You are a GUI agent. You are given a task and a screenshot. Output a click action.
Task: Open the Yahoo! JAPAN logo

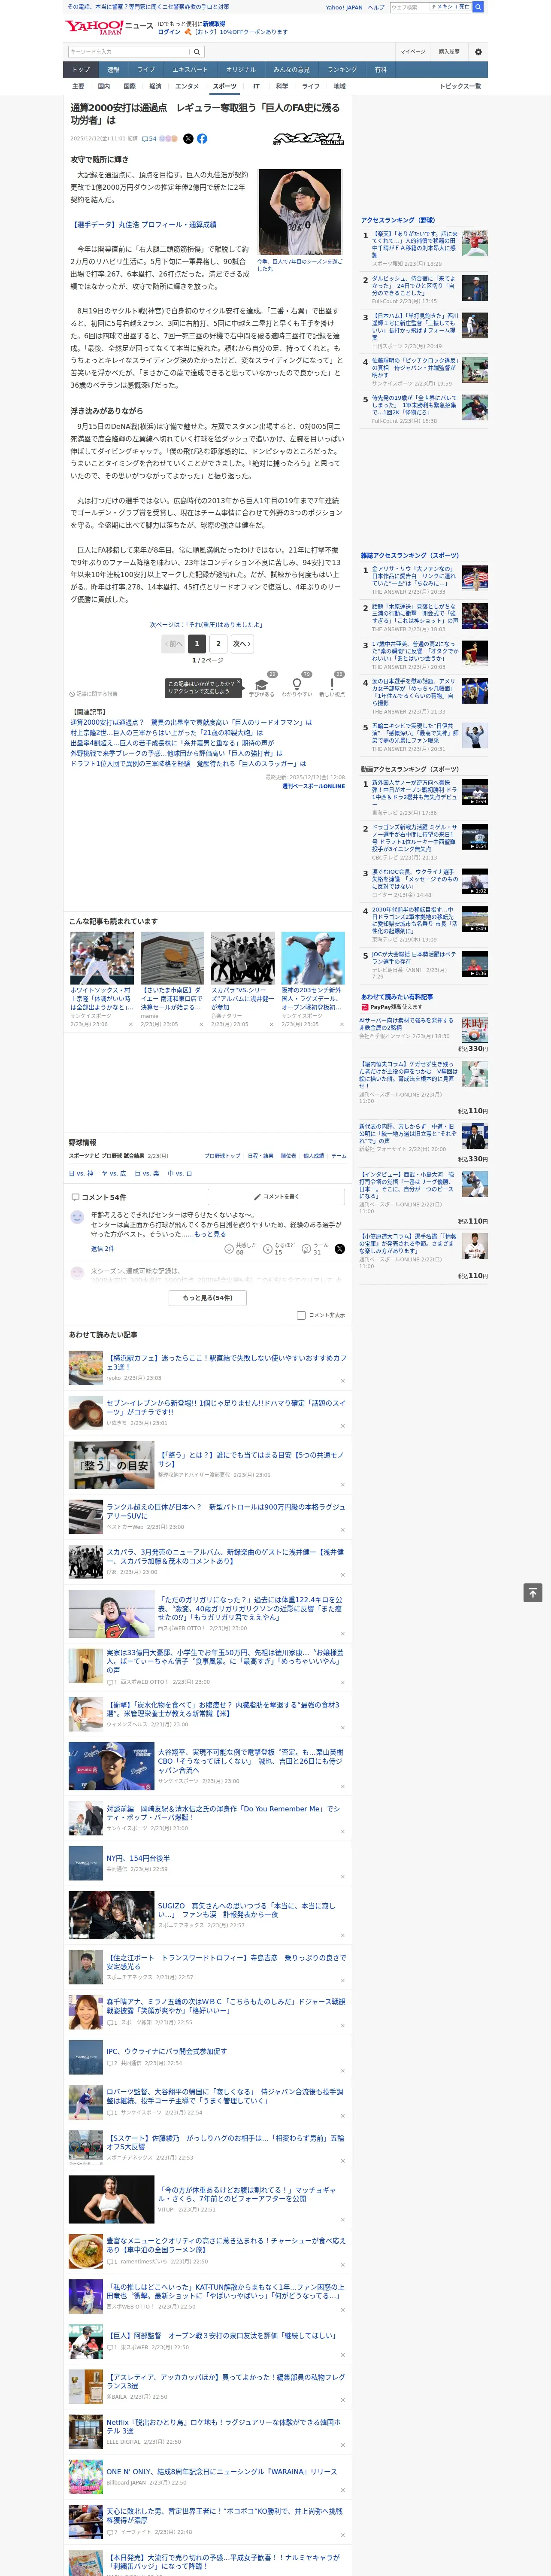tap(95, 28)
